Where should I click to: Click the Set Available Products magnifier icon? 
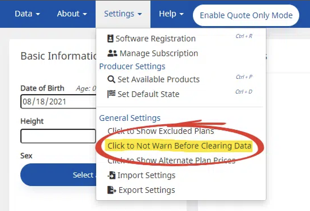[x=111, y=79]
